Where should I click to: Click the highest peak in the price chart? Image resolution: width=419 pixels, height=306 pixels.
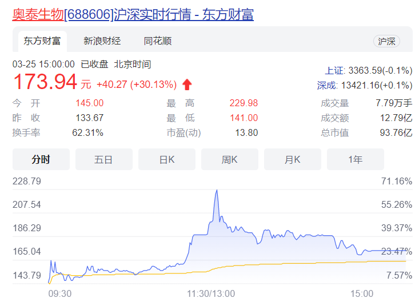click(217, 191)
